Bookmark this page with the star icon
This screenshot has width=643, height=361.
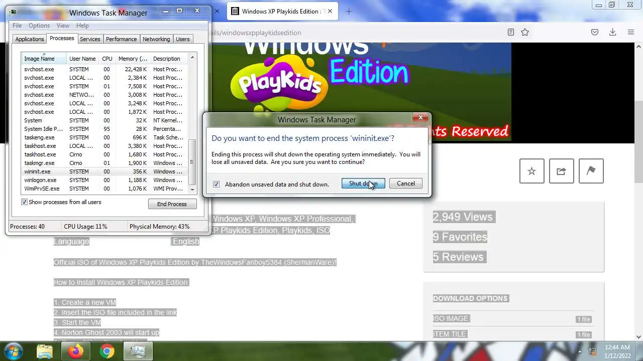point(525,32)
